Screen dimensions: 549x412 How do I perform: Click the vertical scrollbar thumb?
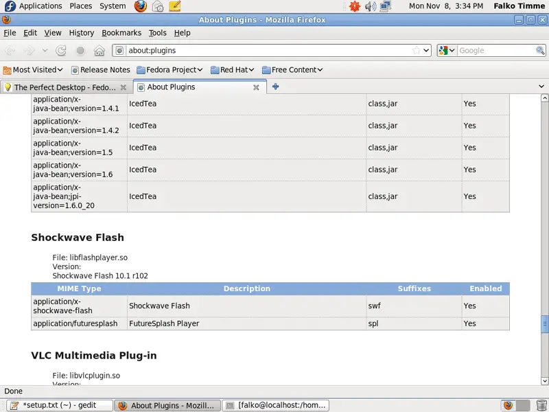(545, 324)
